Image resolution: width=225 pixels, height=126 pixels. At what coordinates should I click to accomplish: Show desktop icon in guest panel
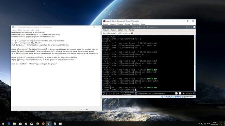coord(194,93)
